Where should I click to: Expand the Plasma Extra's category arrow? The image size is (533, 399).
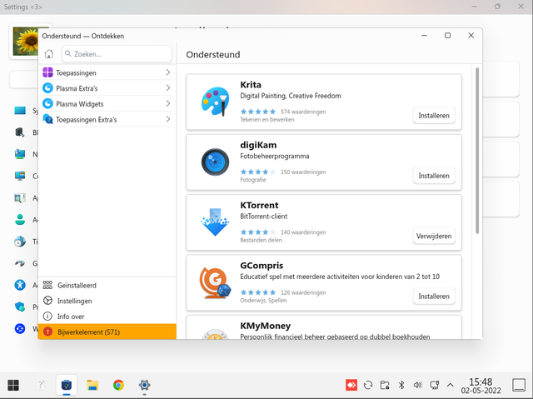pos(167,88)
